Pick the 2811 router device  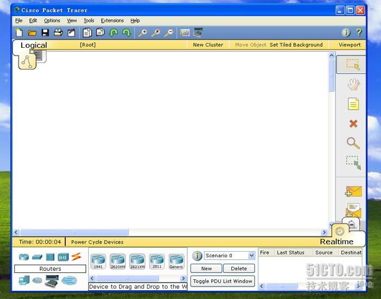pos(157,261)
